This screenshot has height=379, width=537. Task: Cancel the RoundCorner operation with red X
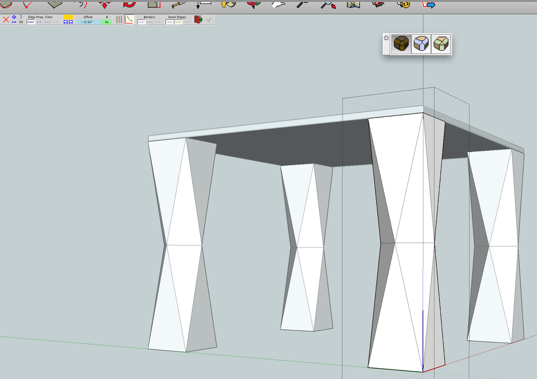click(x=6, y=19)
